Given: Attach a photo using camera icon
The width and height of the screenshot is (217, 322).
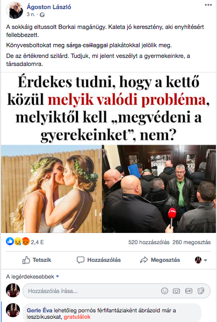Looking at the screenshot, I should click(x=176, y=291).
